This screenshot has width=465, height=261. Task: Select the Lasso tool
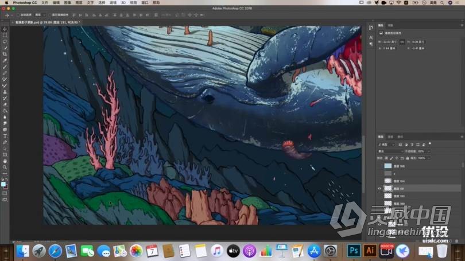point(5,42)
